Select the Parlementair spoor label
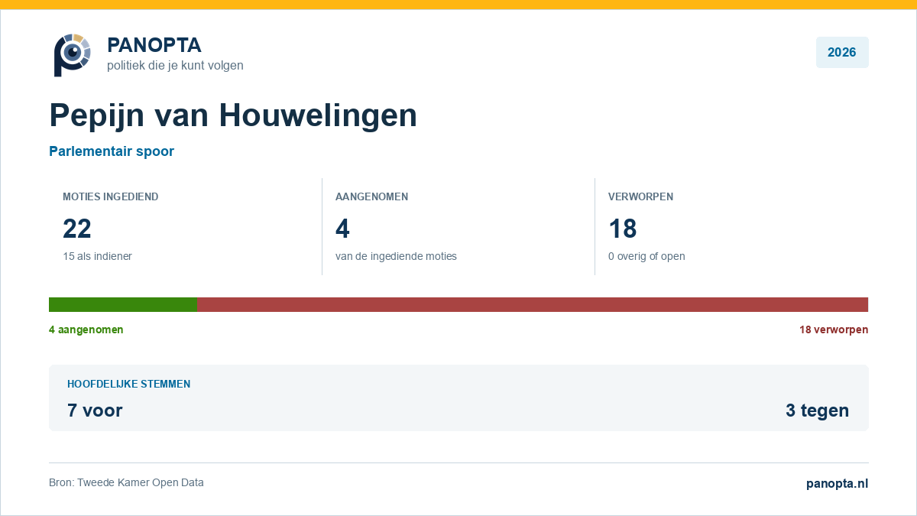This screenshot has height=516, width=917. 112,151
